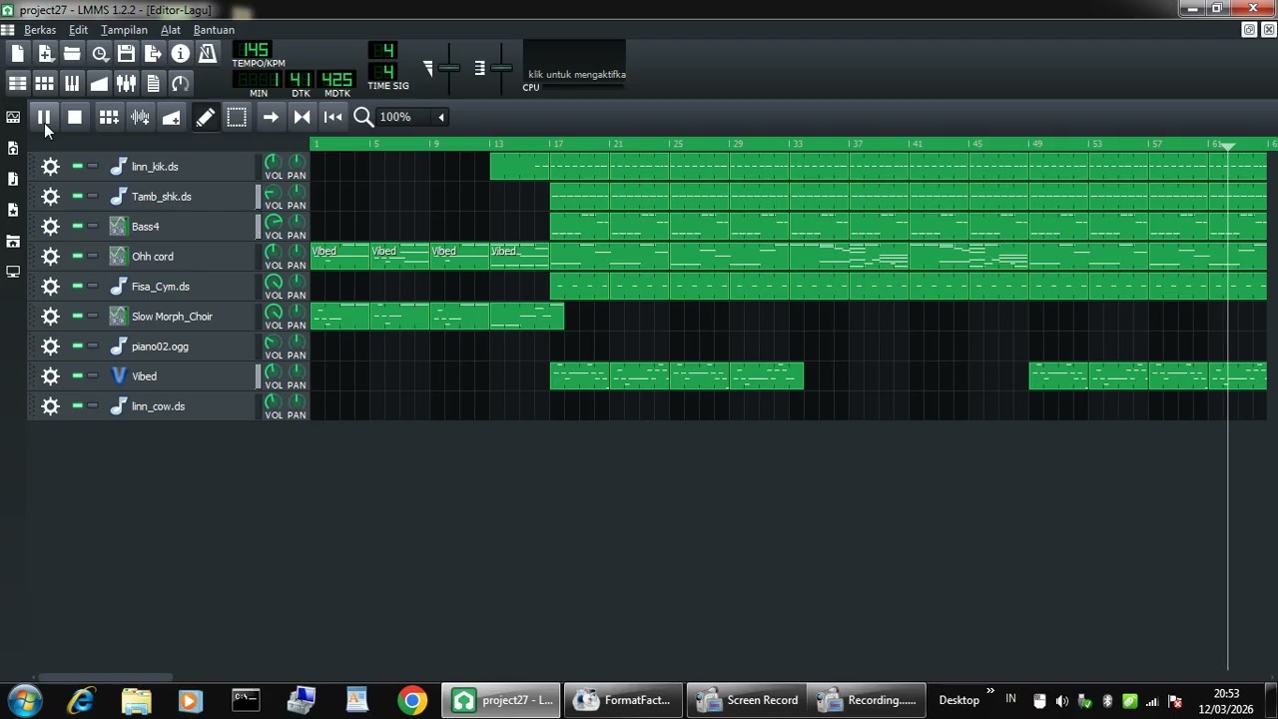The image size is (1278, 719).
Task: Show Automation Editor icon
Action: pos(99,84)
